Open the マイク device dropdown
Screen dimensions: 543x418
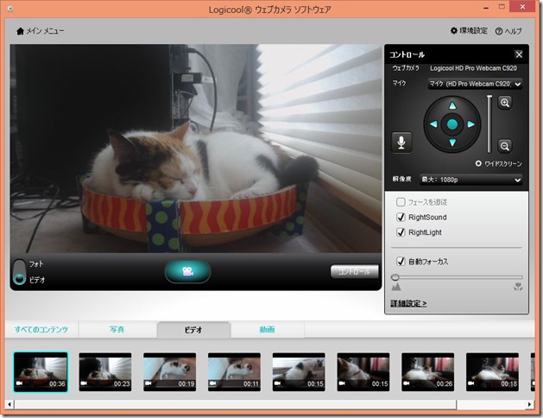pos(475,85)
